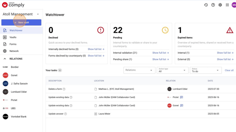Show full list for Internal validation
The width and height of the screenshot is (236, 132).
pos(161,53)
